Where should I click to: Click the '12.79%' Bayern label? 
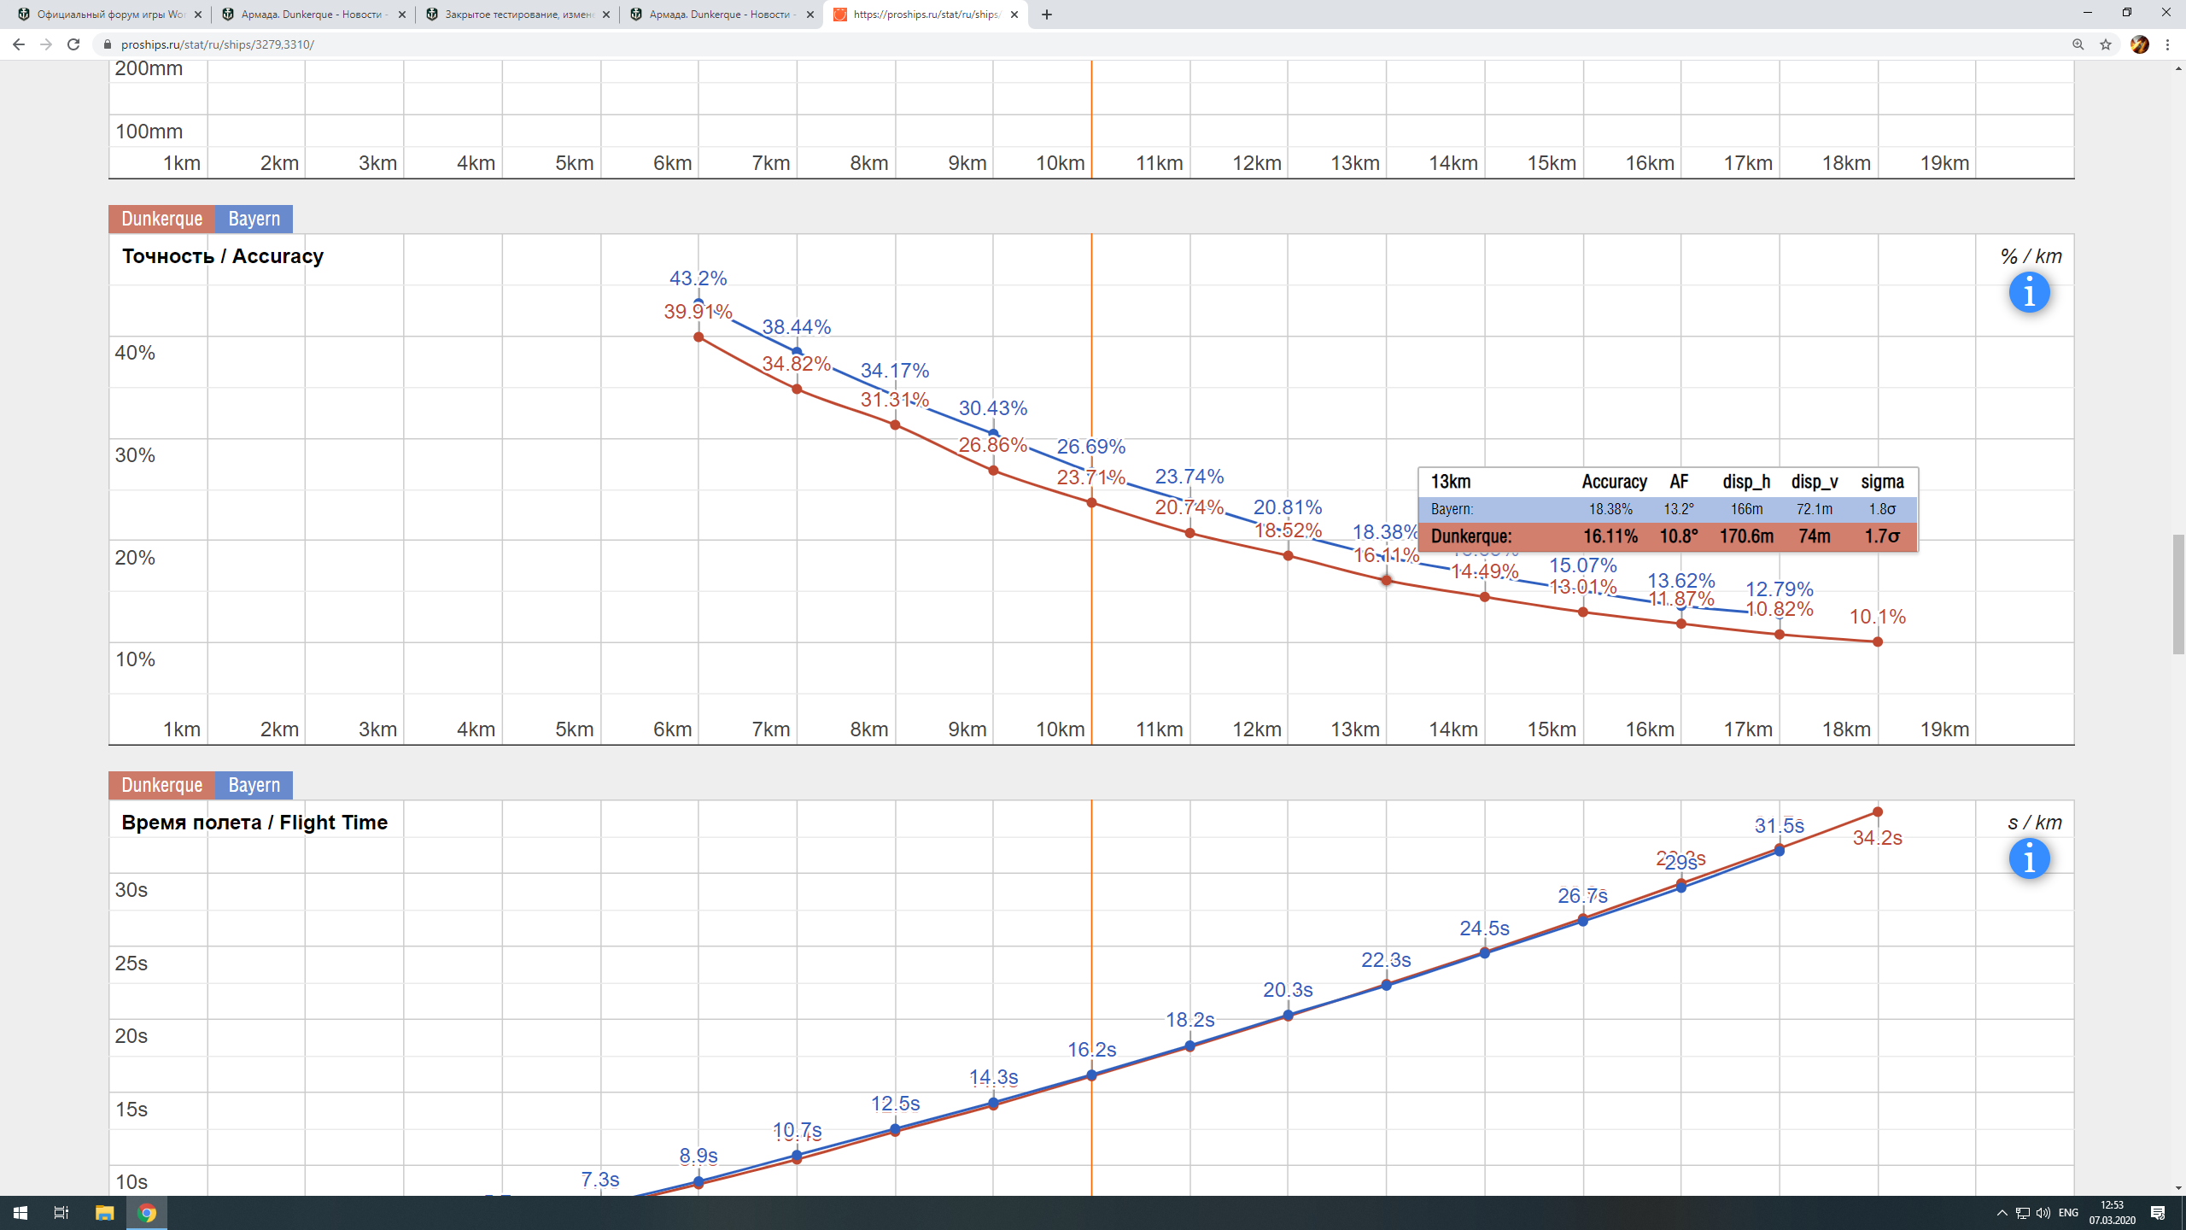point(1780,589)
